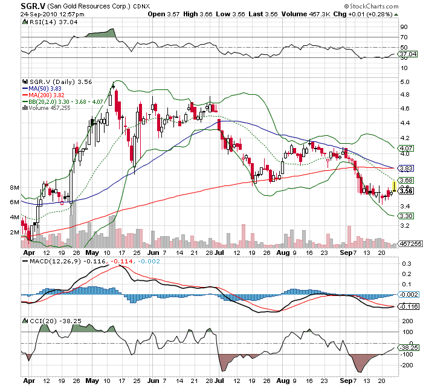
Task: Click the Volume 457,255 legend text
Action: (50, 108)
